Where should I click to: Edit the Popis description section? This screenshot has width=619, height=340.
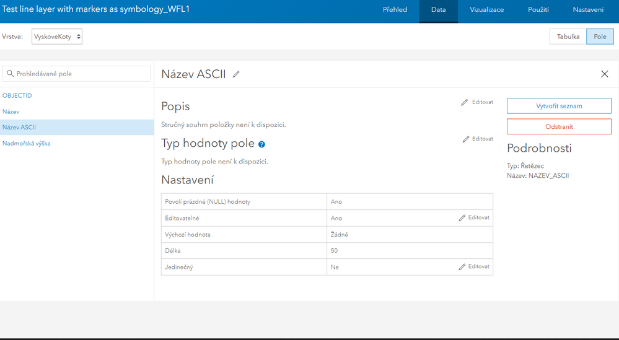point(477,102)
